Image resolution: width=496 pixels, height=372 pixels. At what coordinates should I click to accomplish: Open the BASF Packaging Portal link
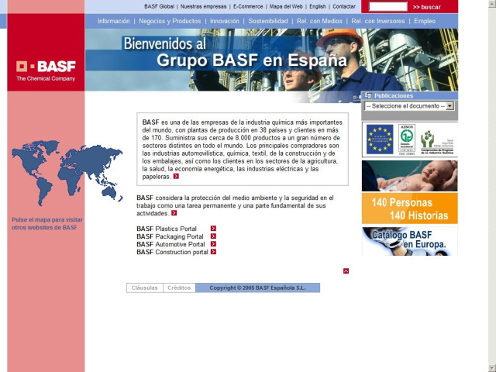pos(170,236)
